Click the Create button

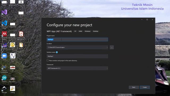coord(145,87)
